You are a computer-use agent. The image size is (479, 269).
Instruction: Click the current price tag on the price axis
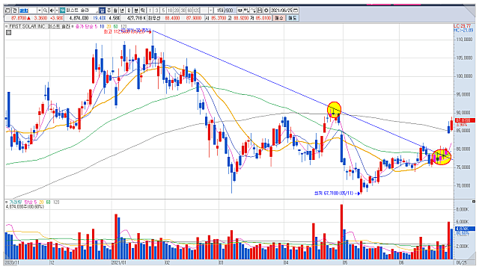click(x=465, y=120)
